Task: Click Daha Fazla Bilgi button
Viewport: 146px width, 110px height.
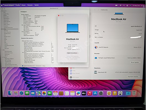Action: pos(72,53)
